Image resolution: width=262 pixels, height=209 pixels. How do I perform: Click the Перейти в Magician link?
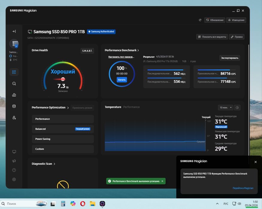[x=243, y=188]
